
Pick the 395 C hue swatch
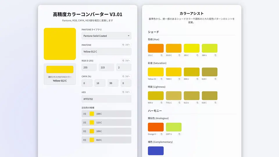coord(192,48)
